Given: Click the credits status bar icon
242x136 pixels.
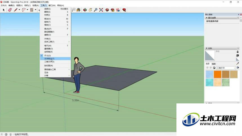Looking at the screenshot, I should pos(6,134).
